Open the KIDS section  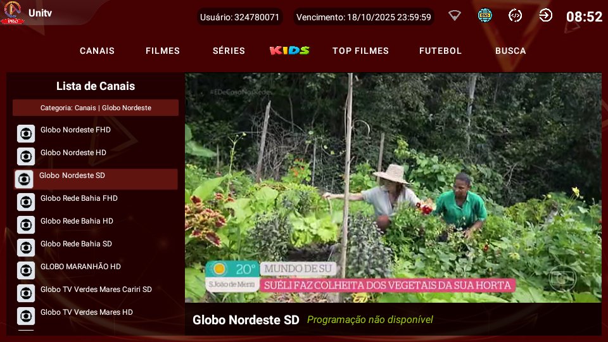click(x=289, y=51)
